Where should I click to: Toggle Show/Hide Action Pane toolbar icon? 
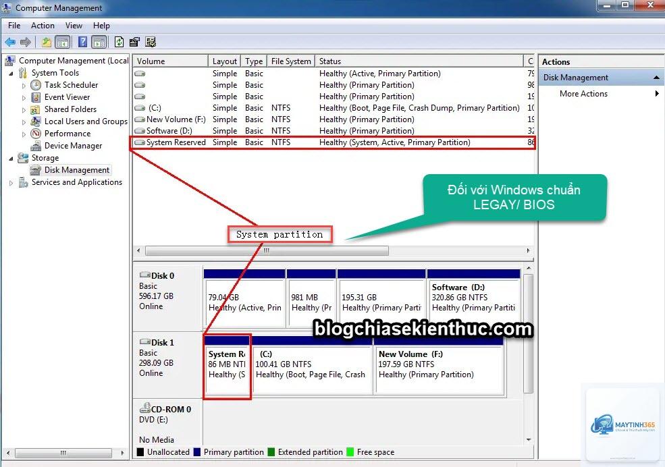pyautogui.click(x=99, y=42)
